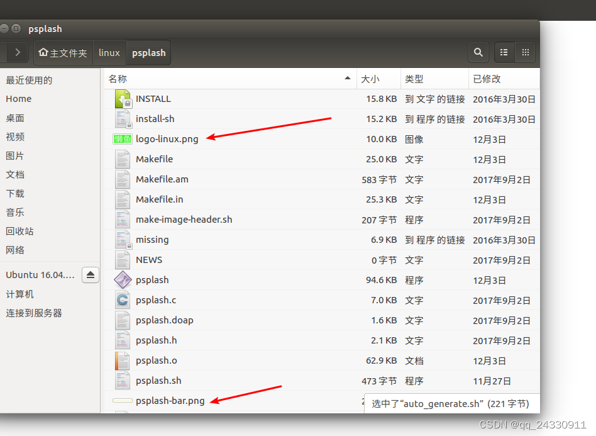Click the Makefile document icon
Image resolution: width=596 pixels, height=436 pixels.
click(x=123, y=159)
